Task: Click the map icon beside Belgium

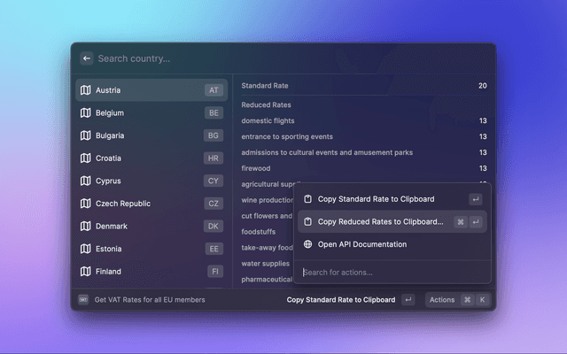Action: click(85, 113)
